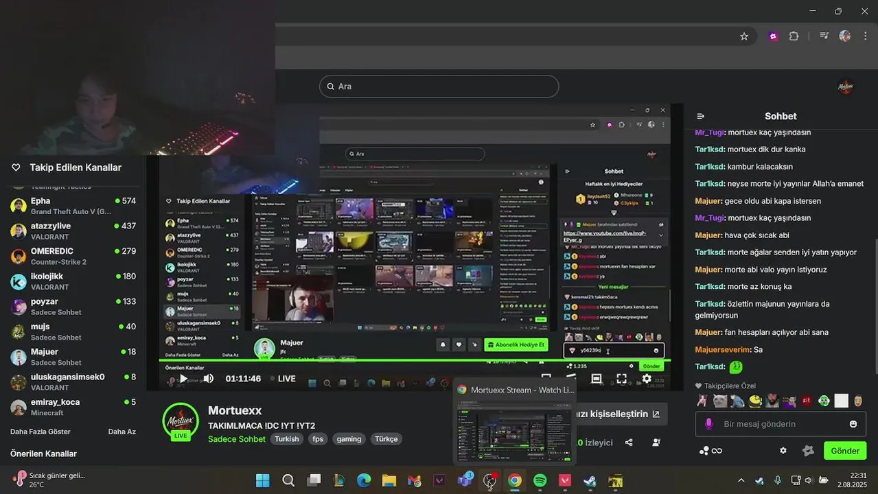Select the Türkçe tag

pos(386,439)
